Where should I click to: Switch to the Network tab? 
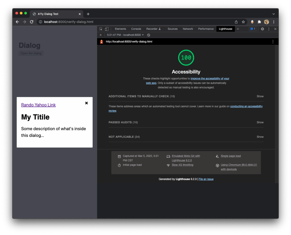click(x=188, y=29)
